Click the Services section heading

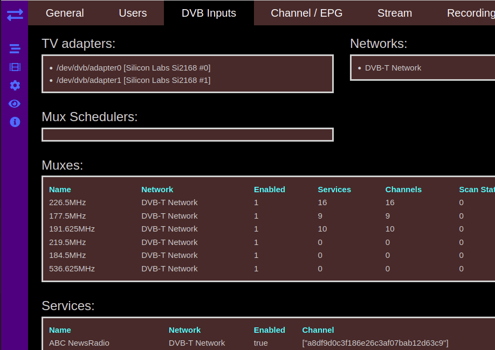tap(68, 306)
